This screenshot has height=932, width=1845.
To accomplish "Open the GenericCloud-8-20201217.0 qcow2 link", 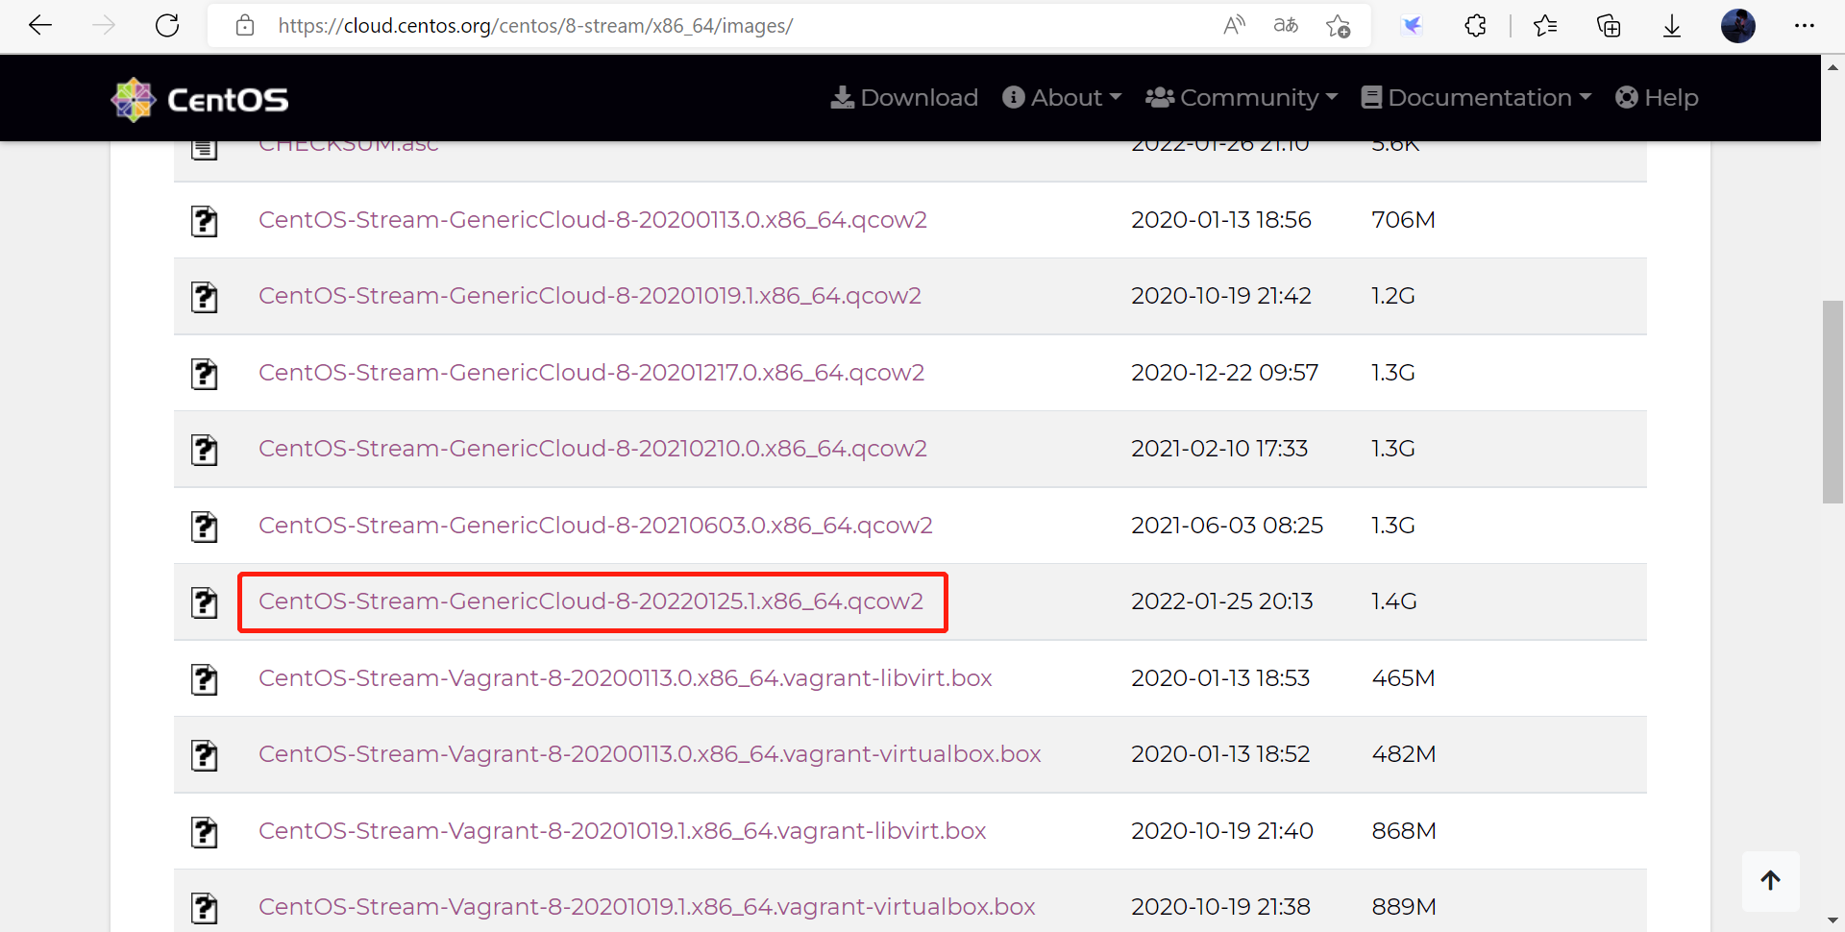I will click(592, 373).
